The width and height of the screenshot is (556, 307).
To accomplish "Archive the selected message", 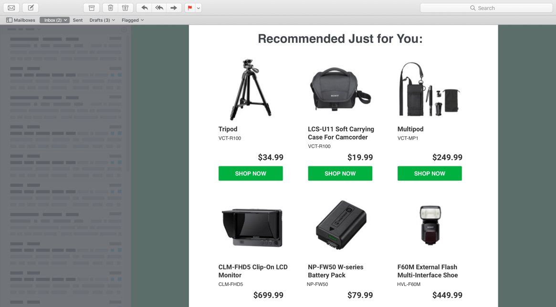I will pos(92,8).
